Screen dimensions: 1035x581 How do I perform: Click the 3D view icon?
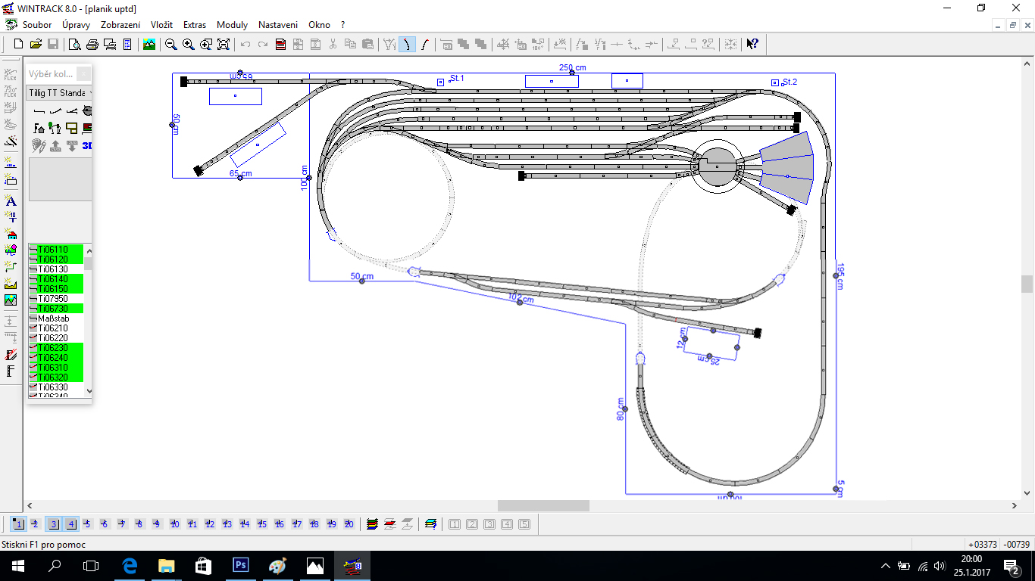coord(87,145)
